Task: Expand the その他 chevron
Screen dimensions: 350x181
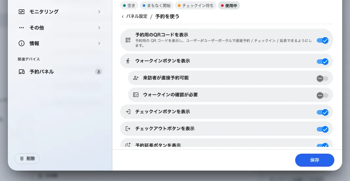Action: [x=99, y=28]
